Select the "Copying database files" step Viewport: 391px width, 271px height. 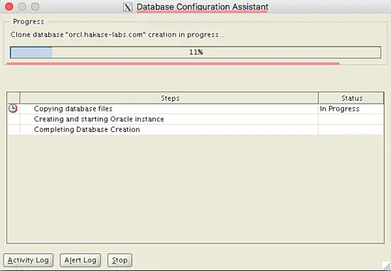195,109
